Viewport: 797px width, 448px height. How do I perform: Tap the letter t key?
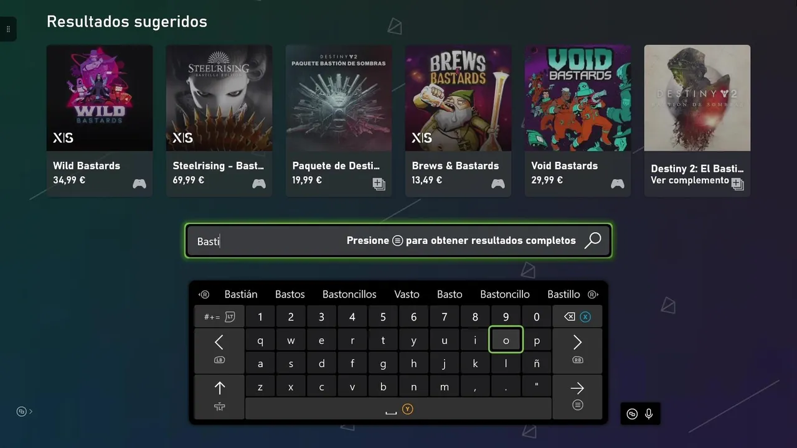383,340
